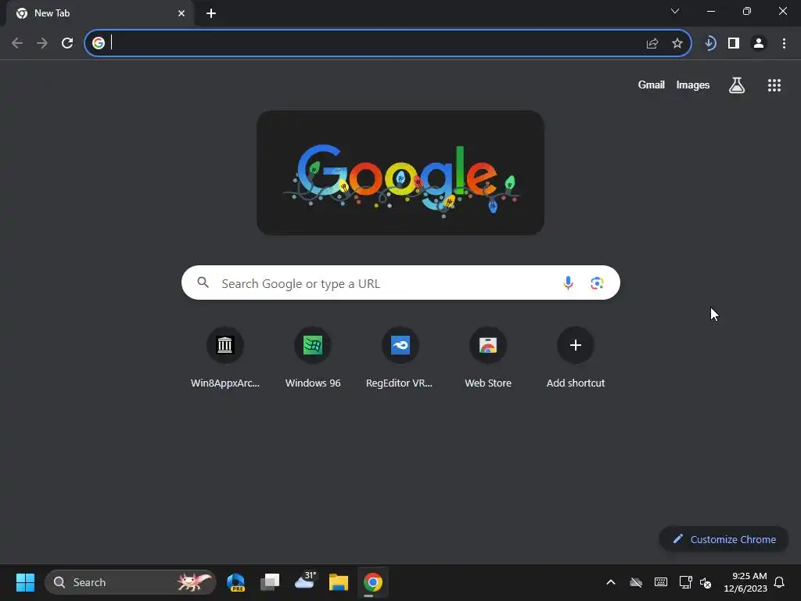Open the profile avatar menu
Image resolution: width=801 pixels, height=601 pixels.
pyautogui.click(x=759, y=44)
